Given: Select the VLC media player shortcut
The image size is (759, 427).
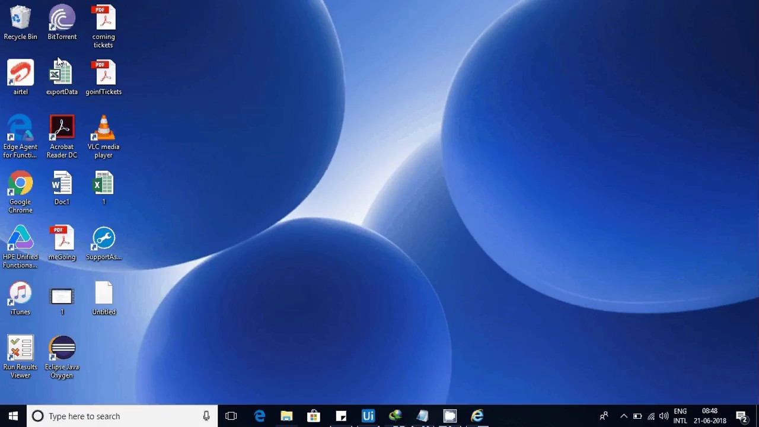Looking at the screenshot, I should (103, 137).
